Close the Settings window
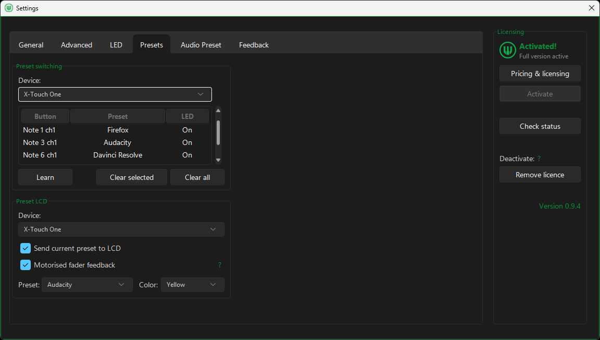The width and height of the screenshot is (600, 340). 591,8
